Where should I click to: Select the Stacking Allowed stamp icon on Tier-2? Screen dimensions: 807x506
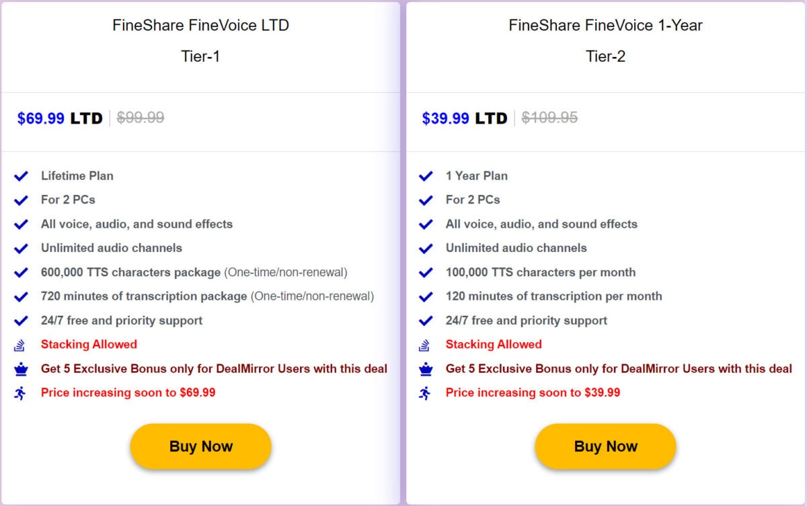(x=426, y=344)
